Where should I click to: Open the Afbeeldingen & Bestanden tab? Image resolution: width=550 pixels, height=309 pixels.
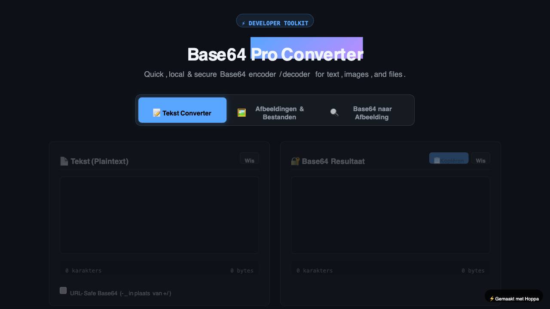pyautogui.click(x=275, y=110)
